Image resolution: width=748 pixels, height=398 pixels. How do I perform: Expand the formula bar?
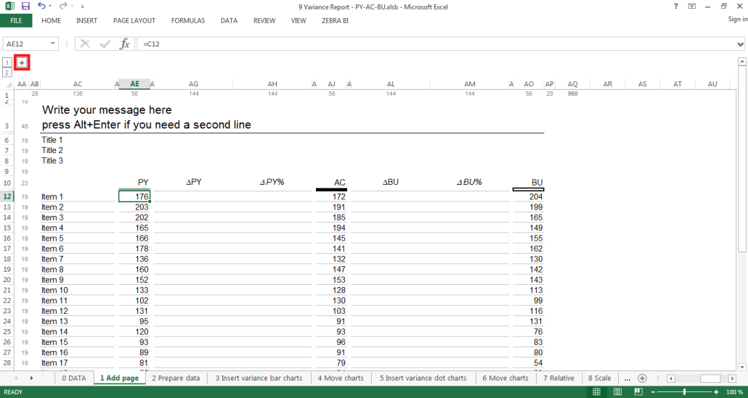tap(740, 44)
